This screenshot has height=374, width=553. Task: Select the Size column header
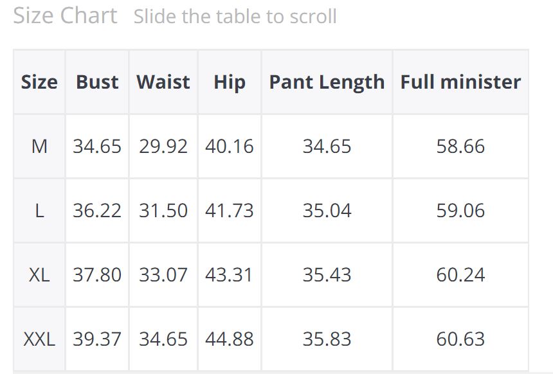point(39,82)
